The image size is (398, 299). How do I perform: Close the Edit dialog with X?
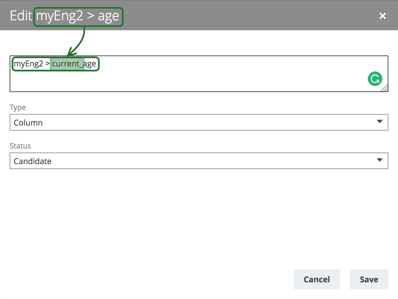383,16
